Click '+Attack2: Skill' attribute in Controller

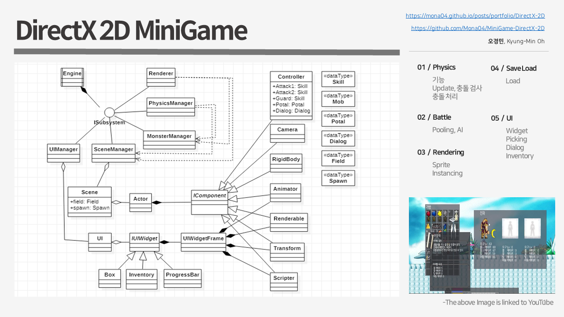tap(290, 92)
